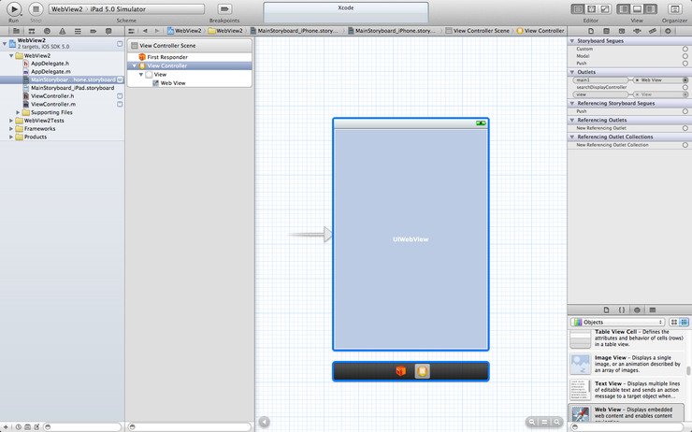Click First Responder icon in scene dock
Screen dimensions: 692x432
point(400,370)
